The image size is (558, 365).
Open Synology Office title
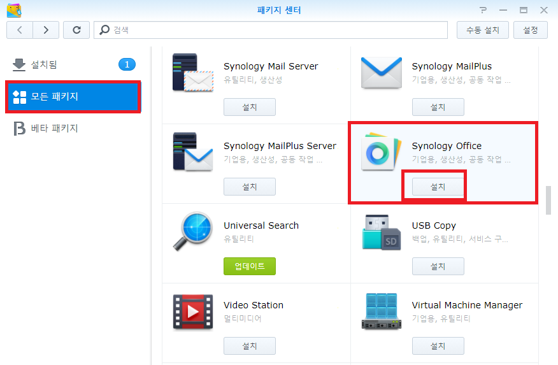click(x=447, y=146)
